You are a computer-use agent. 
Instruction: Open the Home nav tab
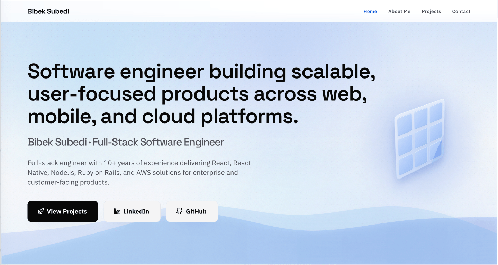click(x=370, y=11)
